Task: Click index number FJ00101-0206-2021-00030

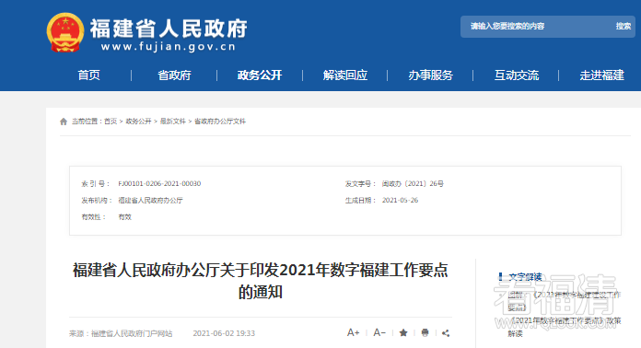Action: tap(159, 184)
